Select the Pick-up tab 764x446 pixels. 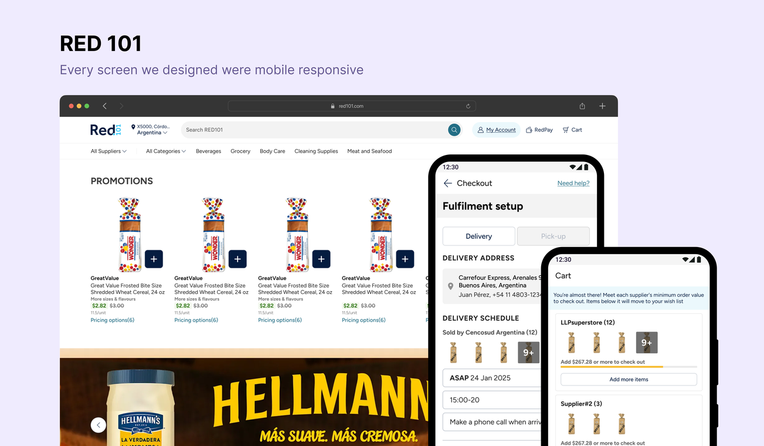pos(553,236)
